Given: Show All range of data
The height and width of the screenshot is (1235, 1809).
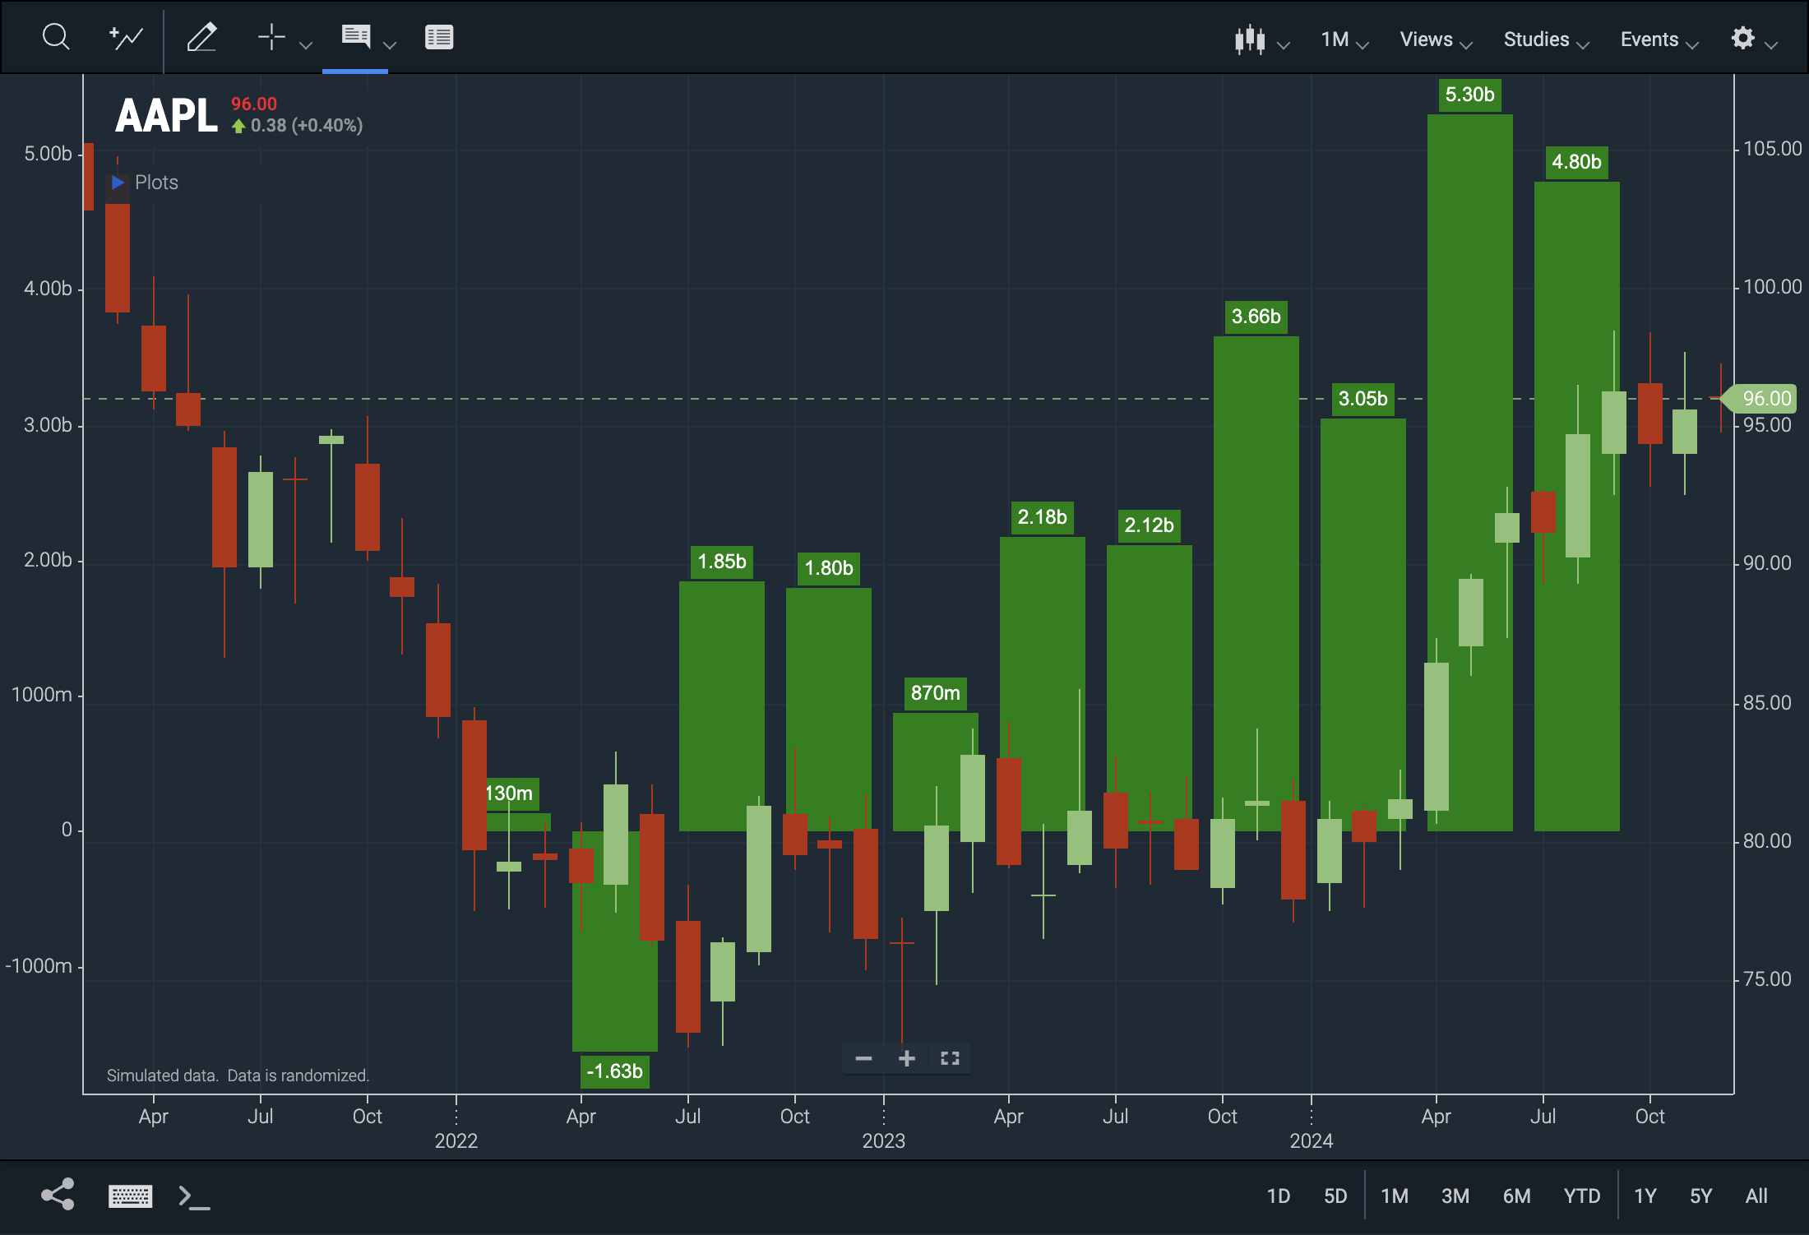Looking at the screenshot, I should coord(1756,1196).
